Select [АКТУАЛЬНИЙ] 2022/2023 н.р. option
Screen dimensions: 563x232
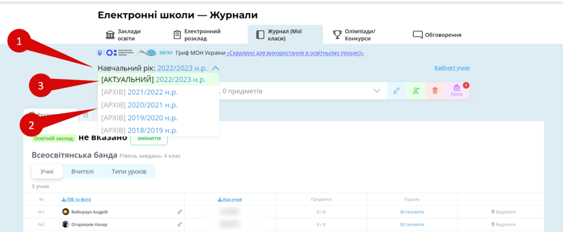[x=158, y=80]
